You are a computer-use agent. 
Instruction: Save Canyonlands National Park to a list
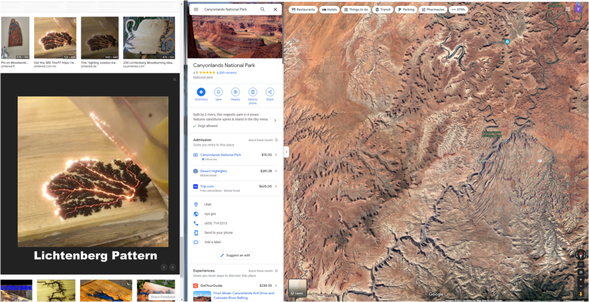pyautogui.click(x=218, y=92)
